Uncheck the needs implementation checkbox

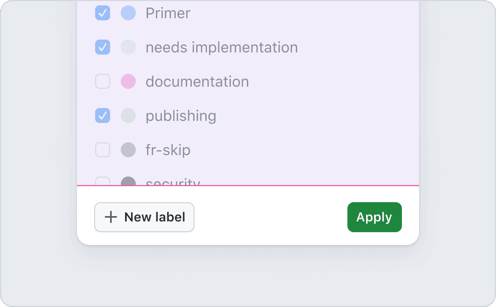pyautogui.click(x=103, y=47)
